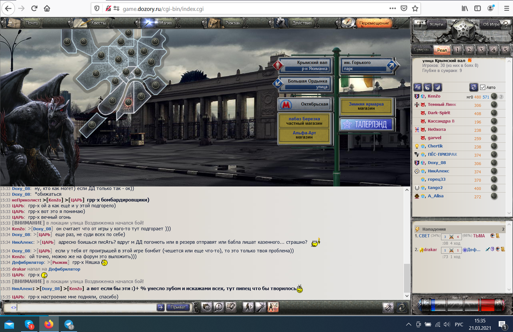The width and height of the screenshot is (513, 332).
Task: Watch the СВЕТ vs ТЬМА battle eye icon
Action: click(493, 236)
